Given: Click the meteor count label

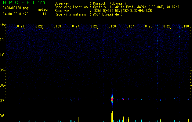Looking at the screenshot, I should pyautogui.click(x=43, y=9).
